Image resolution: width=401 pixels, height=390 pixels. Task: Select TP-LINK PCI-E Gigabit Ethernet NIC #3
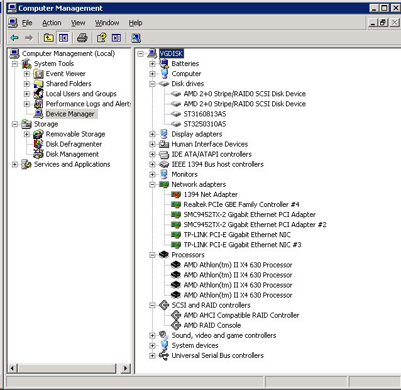tap(243, 245)
